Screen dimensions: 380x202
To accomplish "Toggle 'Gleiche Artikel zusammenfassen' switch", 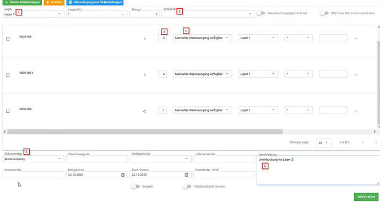I will (324, 13).
